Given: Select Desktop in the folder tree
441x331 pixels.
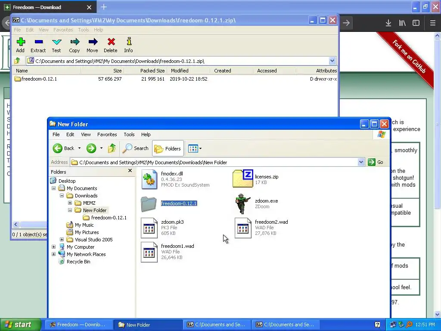Looking at the screenshot, I should coord(67,181).
